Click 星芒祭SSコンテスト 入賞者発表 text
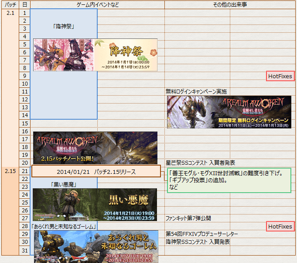 click(201, 163)
